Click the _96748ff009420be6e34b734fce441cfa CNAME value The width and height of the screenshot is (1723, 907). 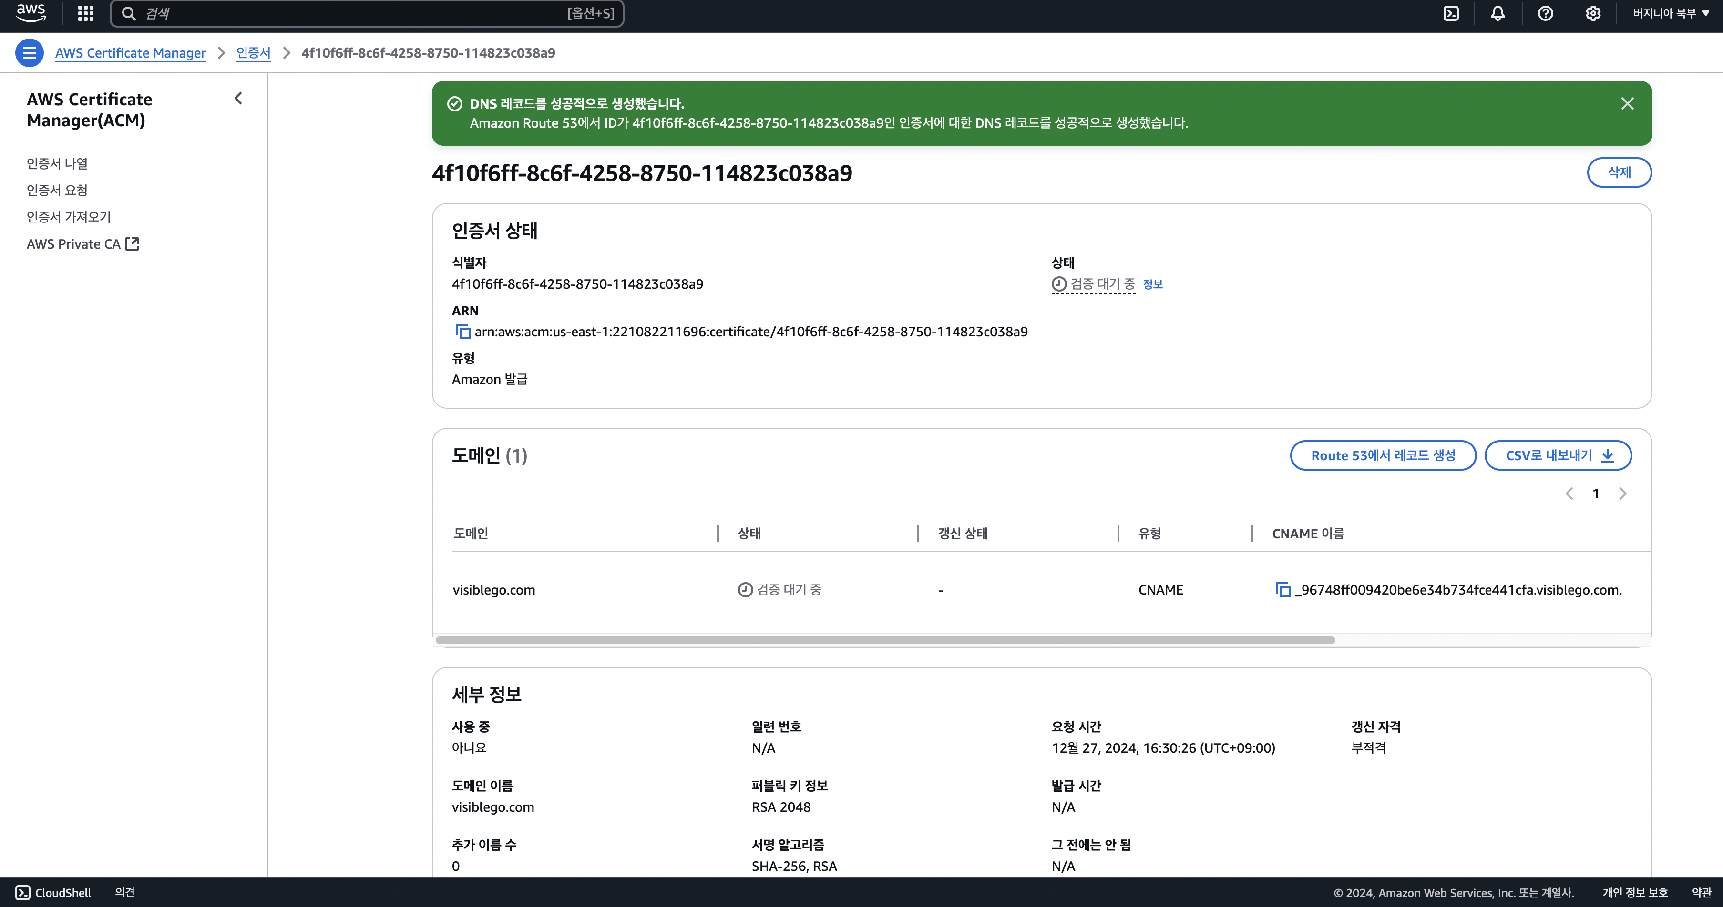1458,590
